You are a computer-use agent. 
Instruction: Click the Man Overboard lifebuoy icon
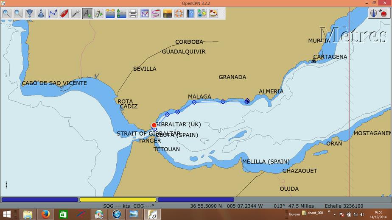coord(179,14)
